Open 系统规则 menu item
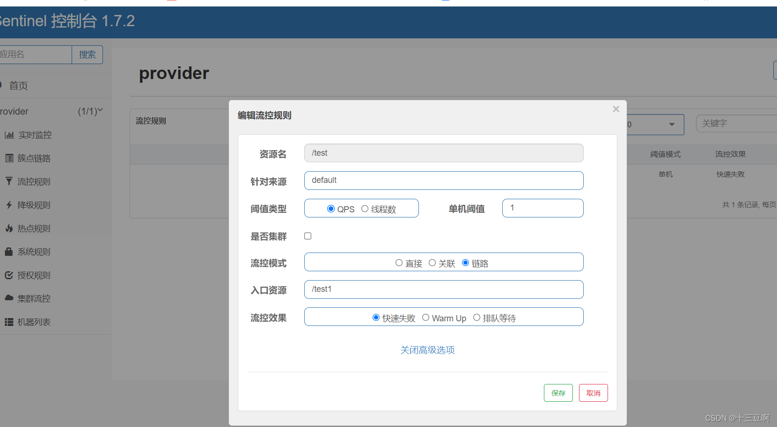 click(34, 252)
